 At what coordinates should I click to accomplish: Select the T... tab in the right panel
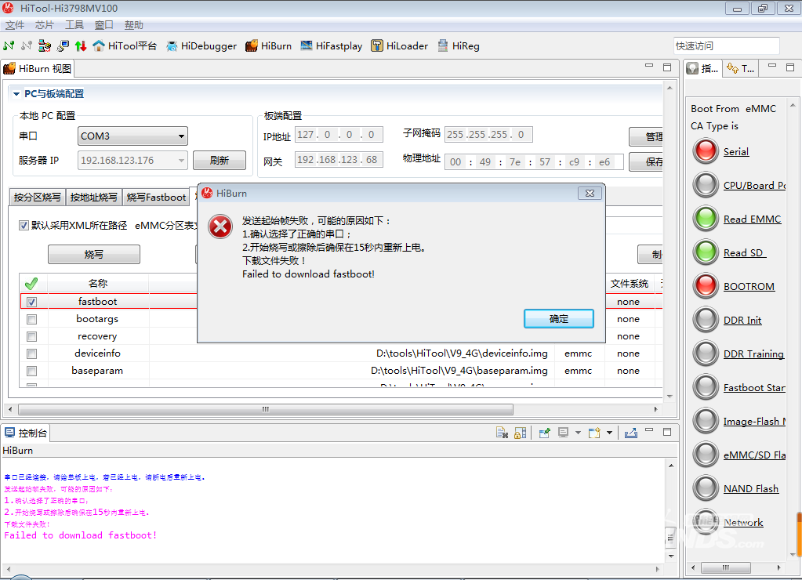pyautogui.click(x=741, y=68)
